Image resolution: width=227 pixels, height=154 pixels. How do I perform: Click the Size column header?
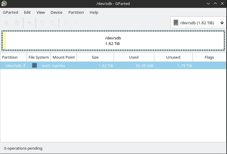pos(95,57)
